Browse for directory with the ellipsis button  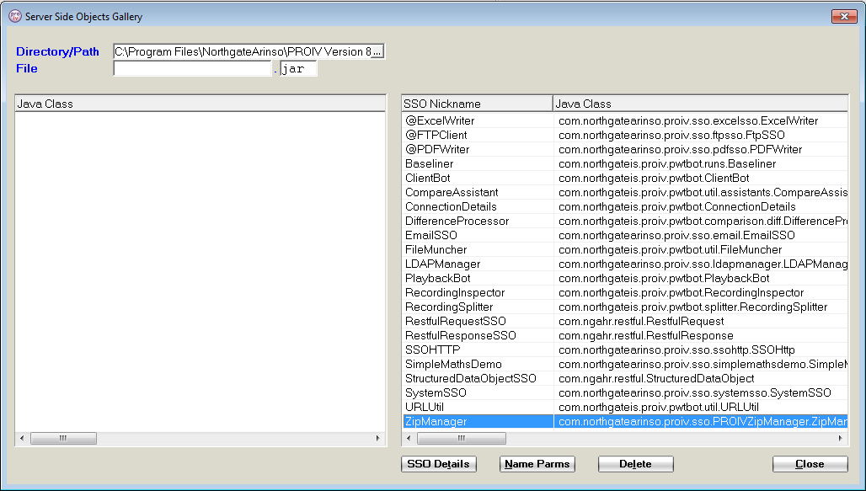tap(377, 52)
